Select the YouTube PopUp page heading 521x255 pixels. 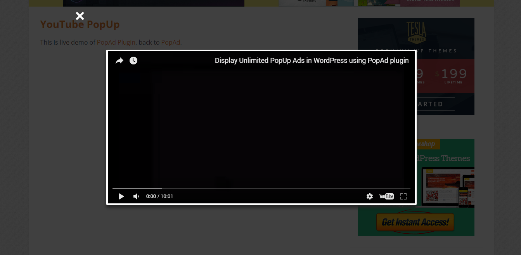(80, 24)
